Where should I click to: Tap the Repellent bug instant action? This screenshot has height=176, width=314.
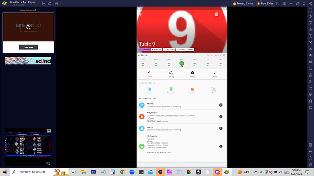click(x=192, y=90)
